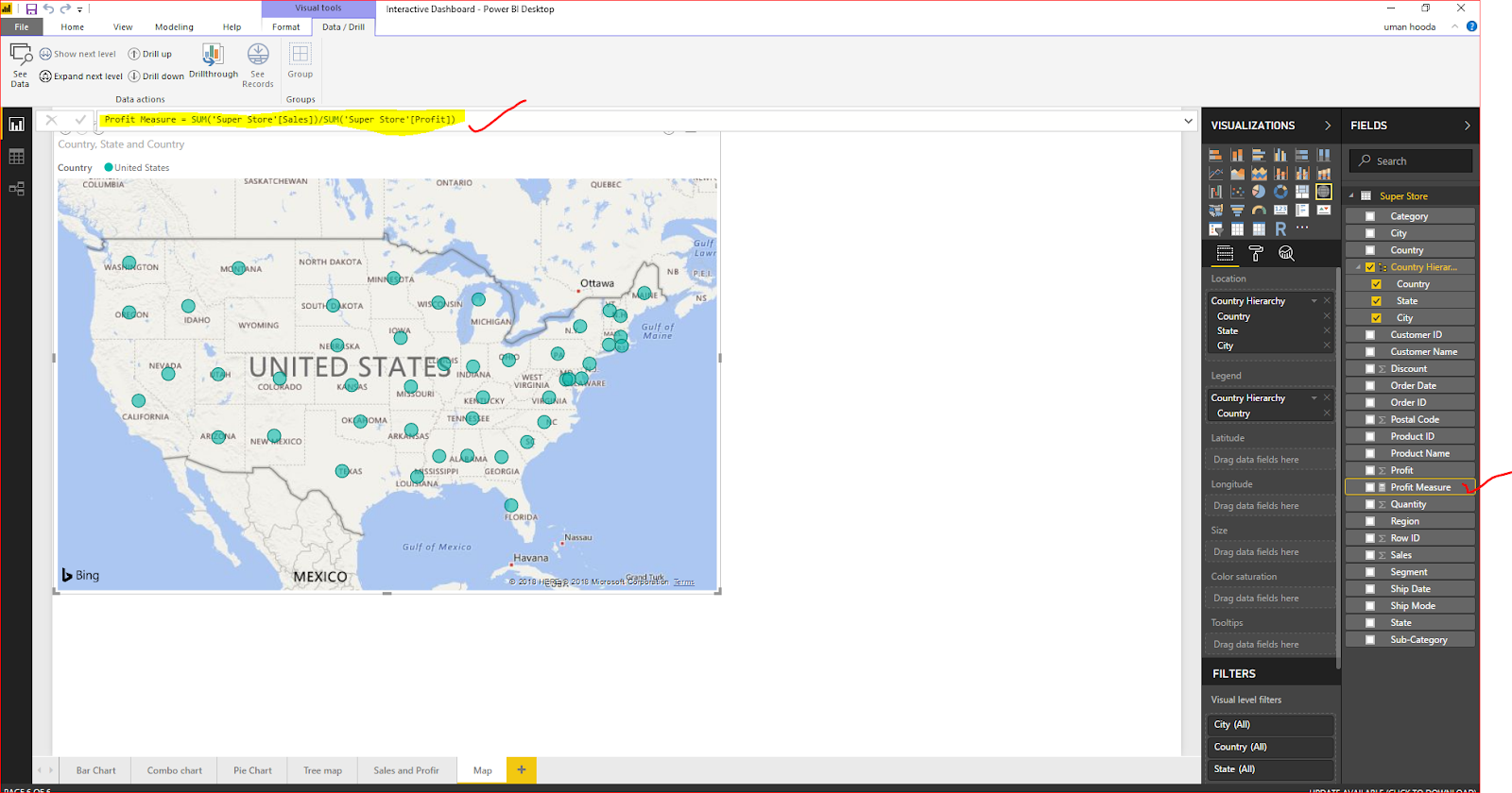1512x793 pixels.
Task: Select the Map visualization icon
Action: click(x=1324, y=192)
